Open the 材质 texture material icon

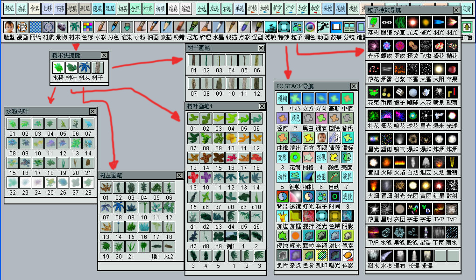[48, 28]
